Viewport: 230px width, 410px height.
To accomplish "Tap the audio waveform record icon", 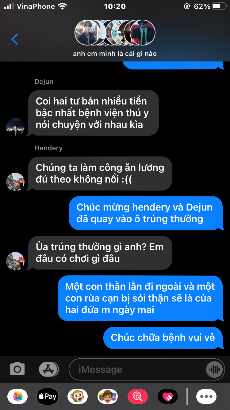I will pos(214,369).
